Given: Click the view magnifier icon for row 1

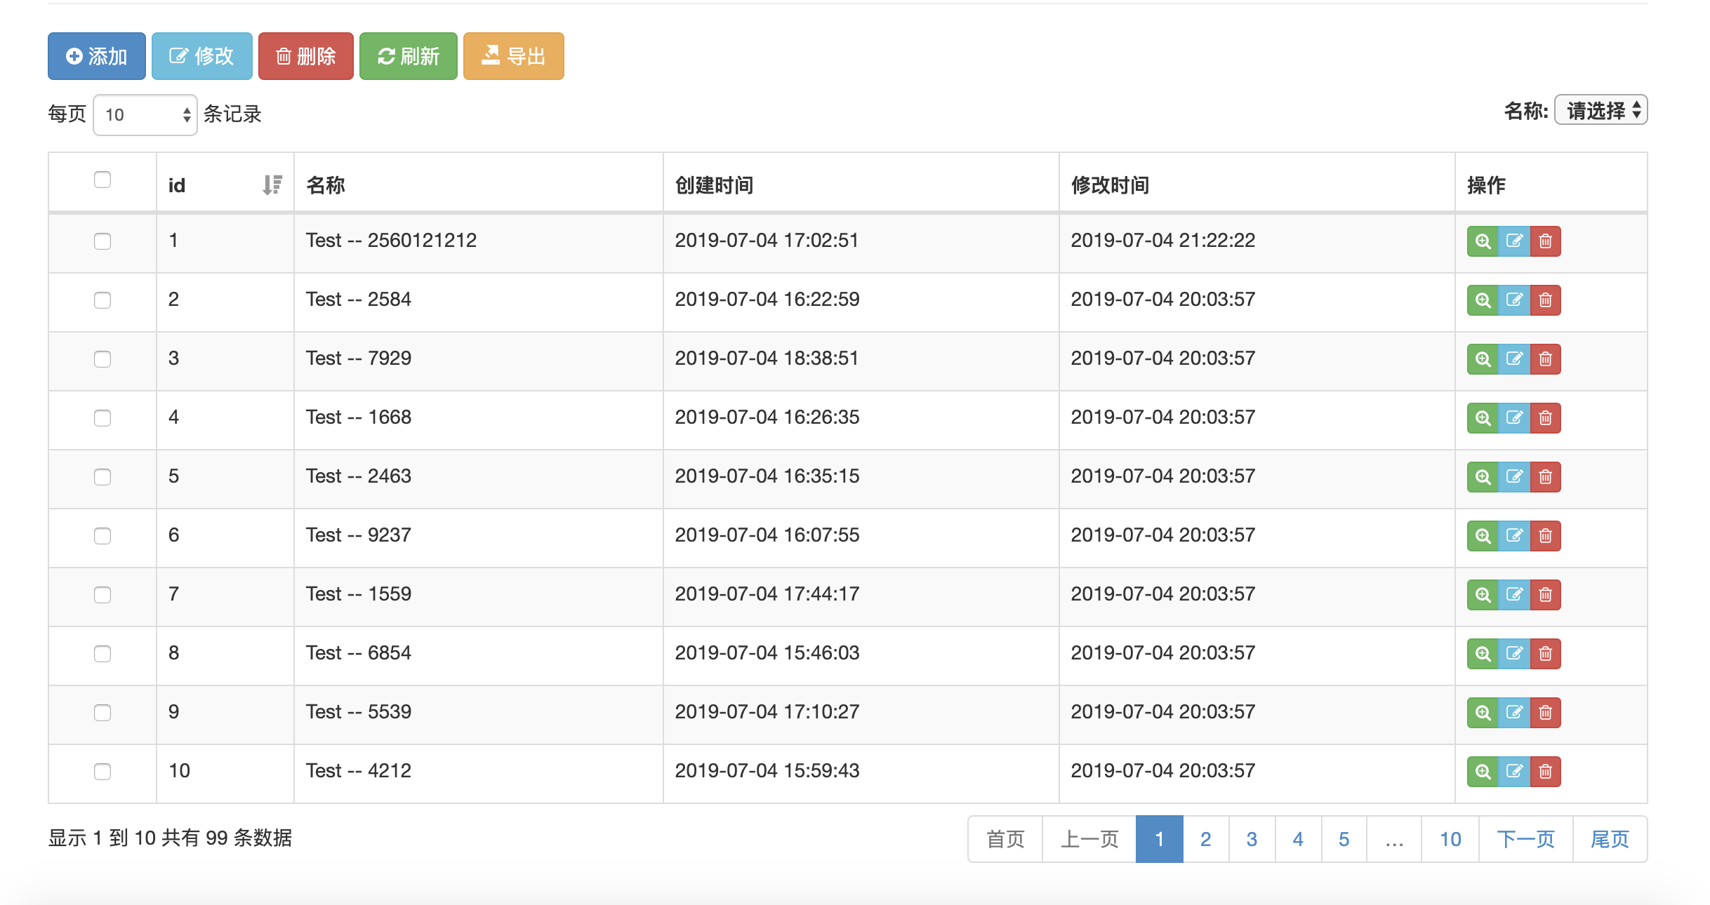Looking at the screenshot, I should tap(1483, 241).
